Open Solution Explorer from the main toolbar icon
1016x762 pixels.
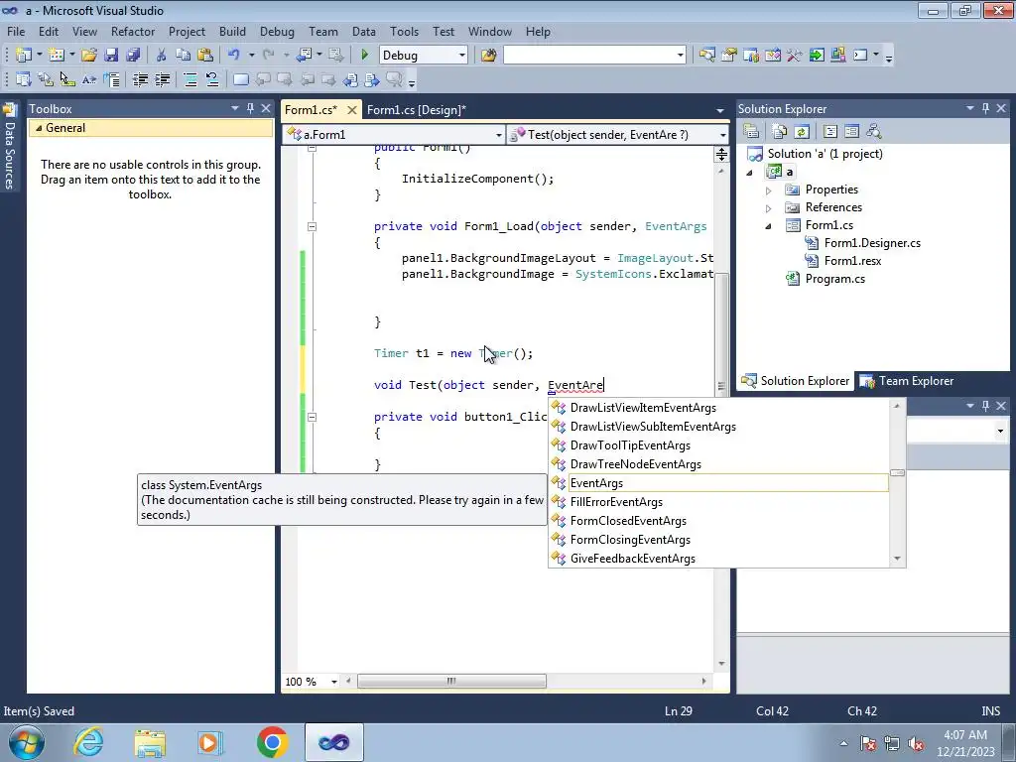[x=706, y=56]
